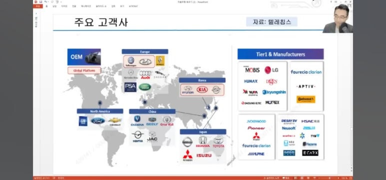
Task: Switch to the 전환 (Transitions) tab
Action: 74,6
